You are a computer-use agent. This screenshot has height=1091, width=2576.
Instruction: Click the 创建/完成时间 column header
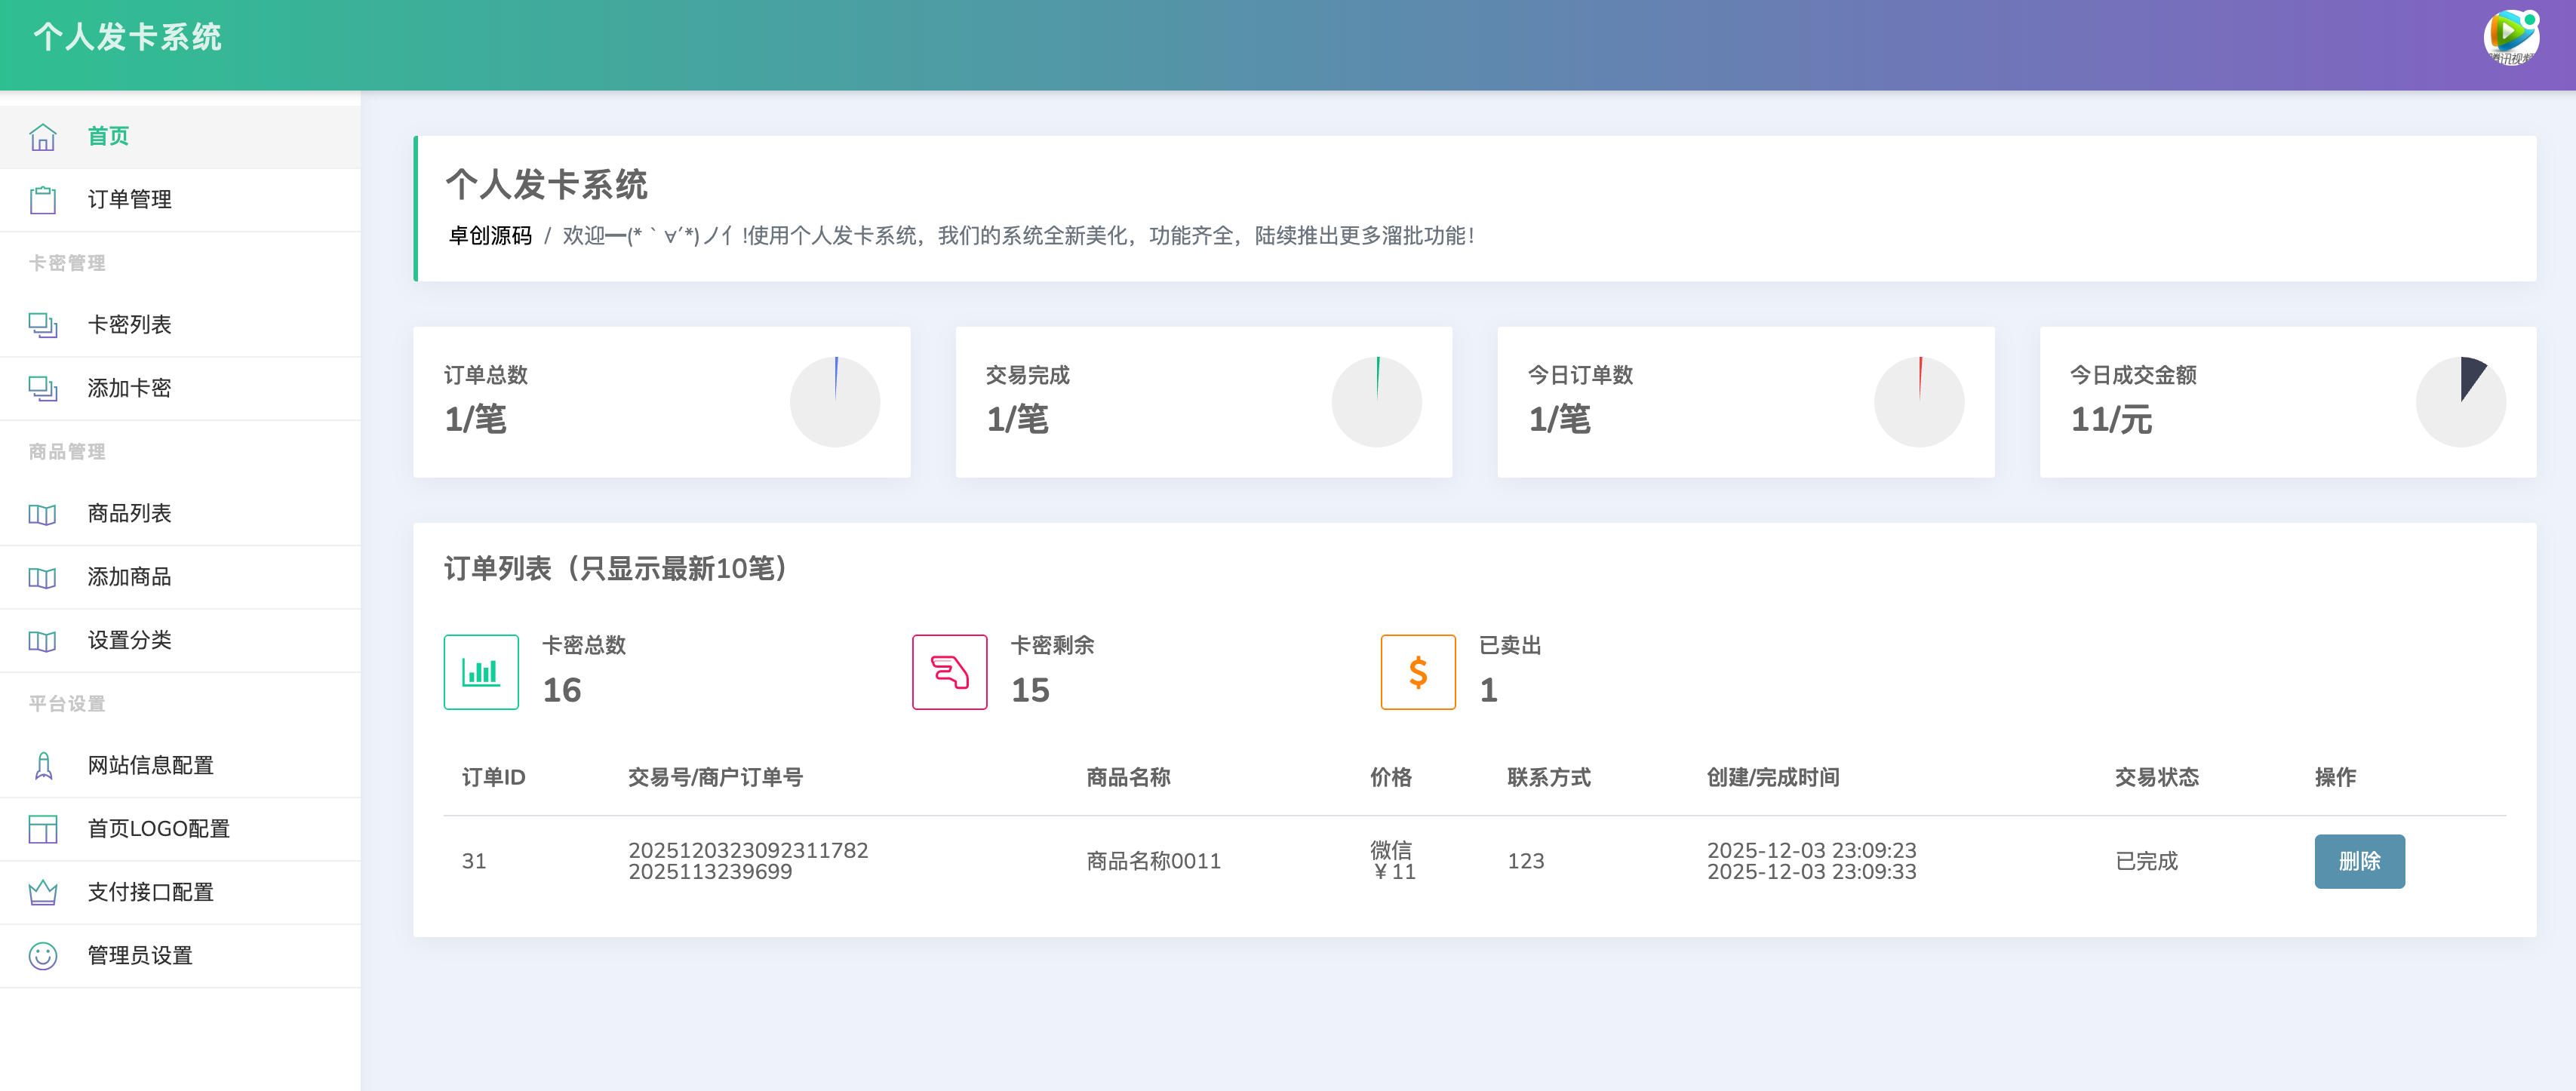pyautogui.click(x=1773, y=777)
